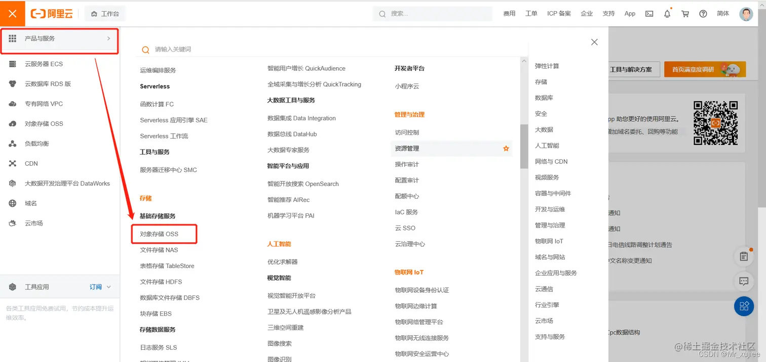Open the shopping cart icon
The height and width of the screenshot is (362, 766).
pyautogui.click(x=685, y=14)
